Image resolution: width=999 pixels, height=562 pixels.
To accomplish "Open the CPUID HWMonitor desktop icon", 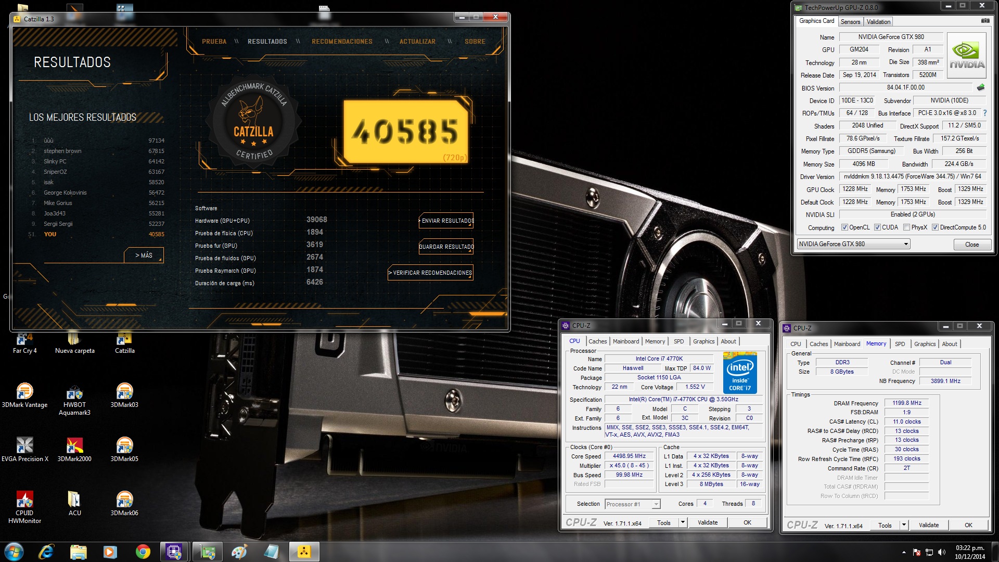I will pyautogui.click(x=24, y=507).
